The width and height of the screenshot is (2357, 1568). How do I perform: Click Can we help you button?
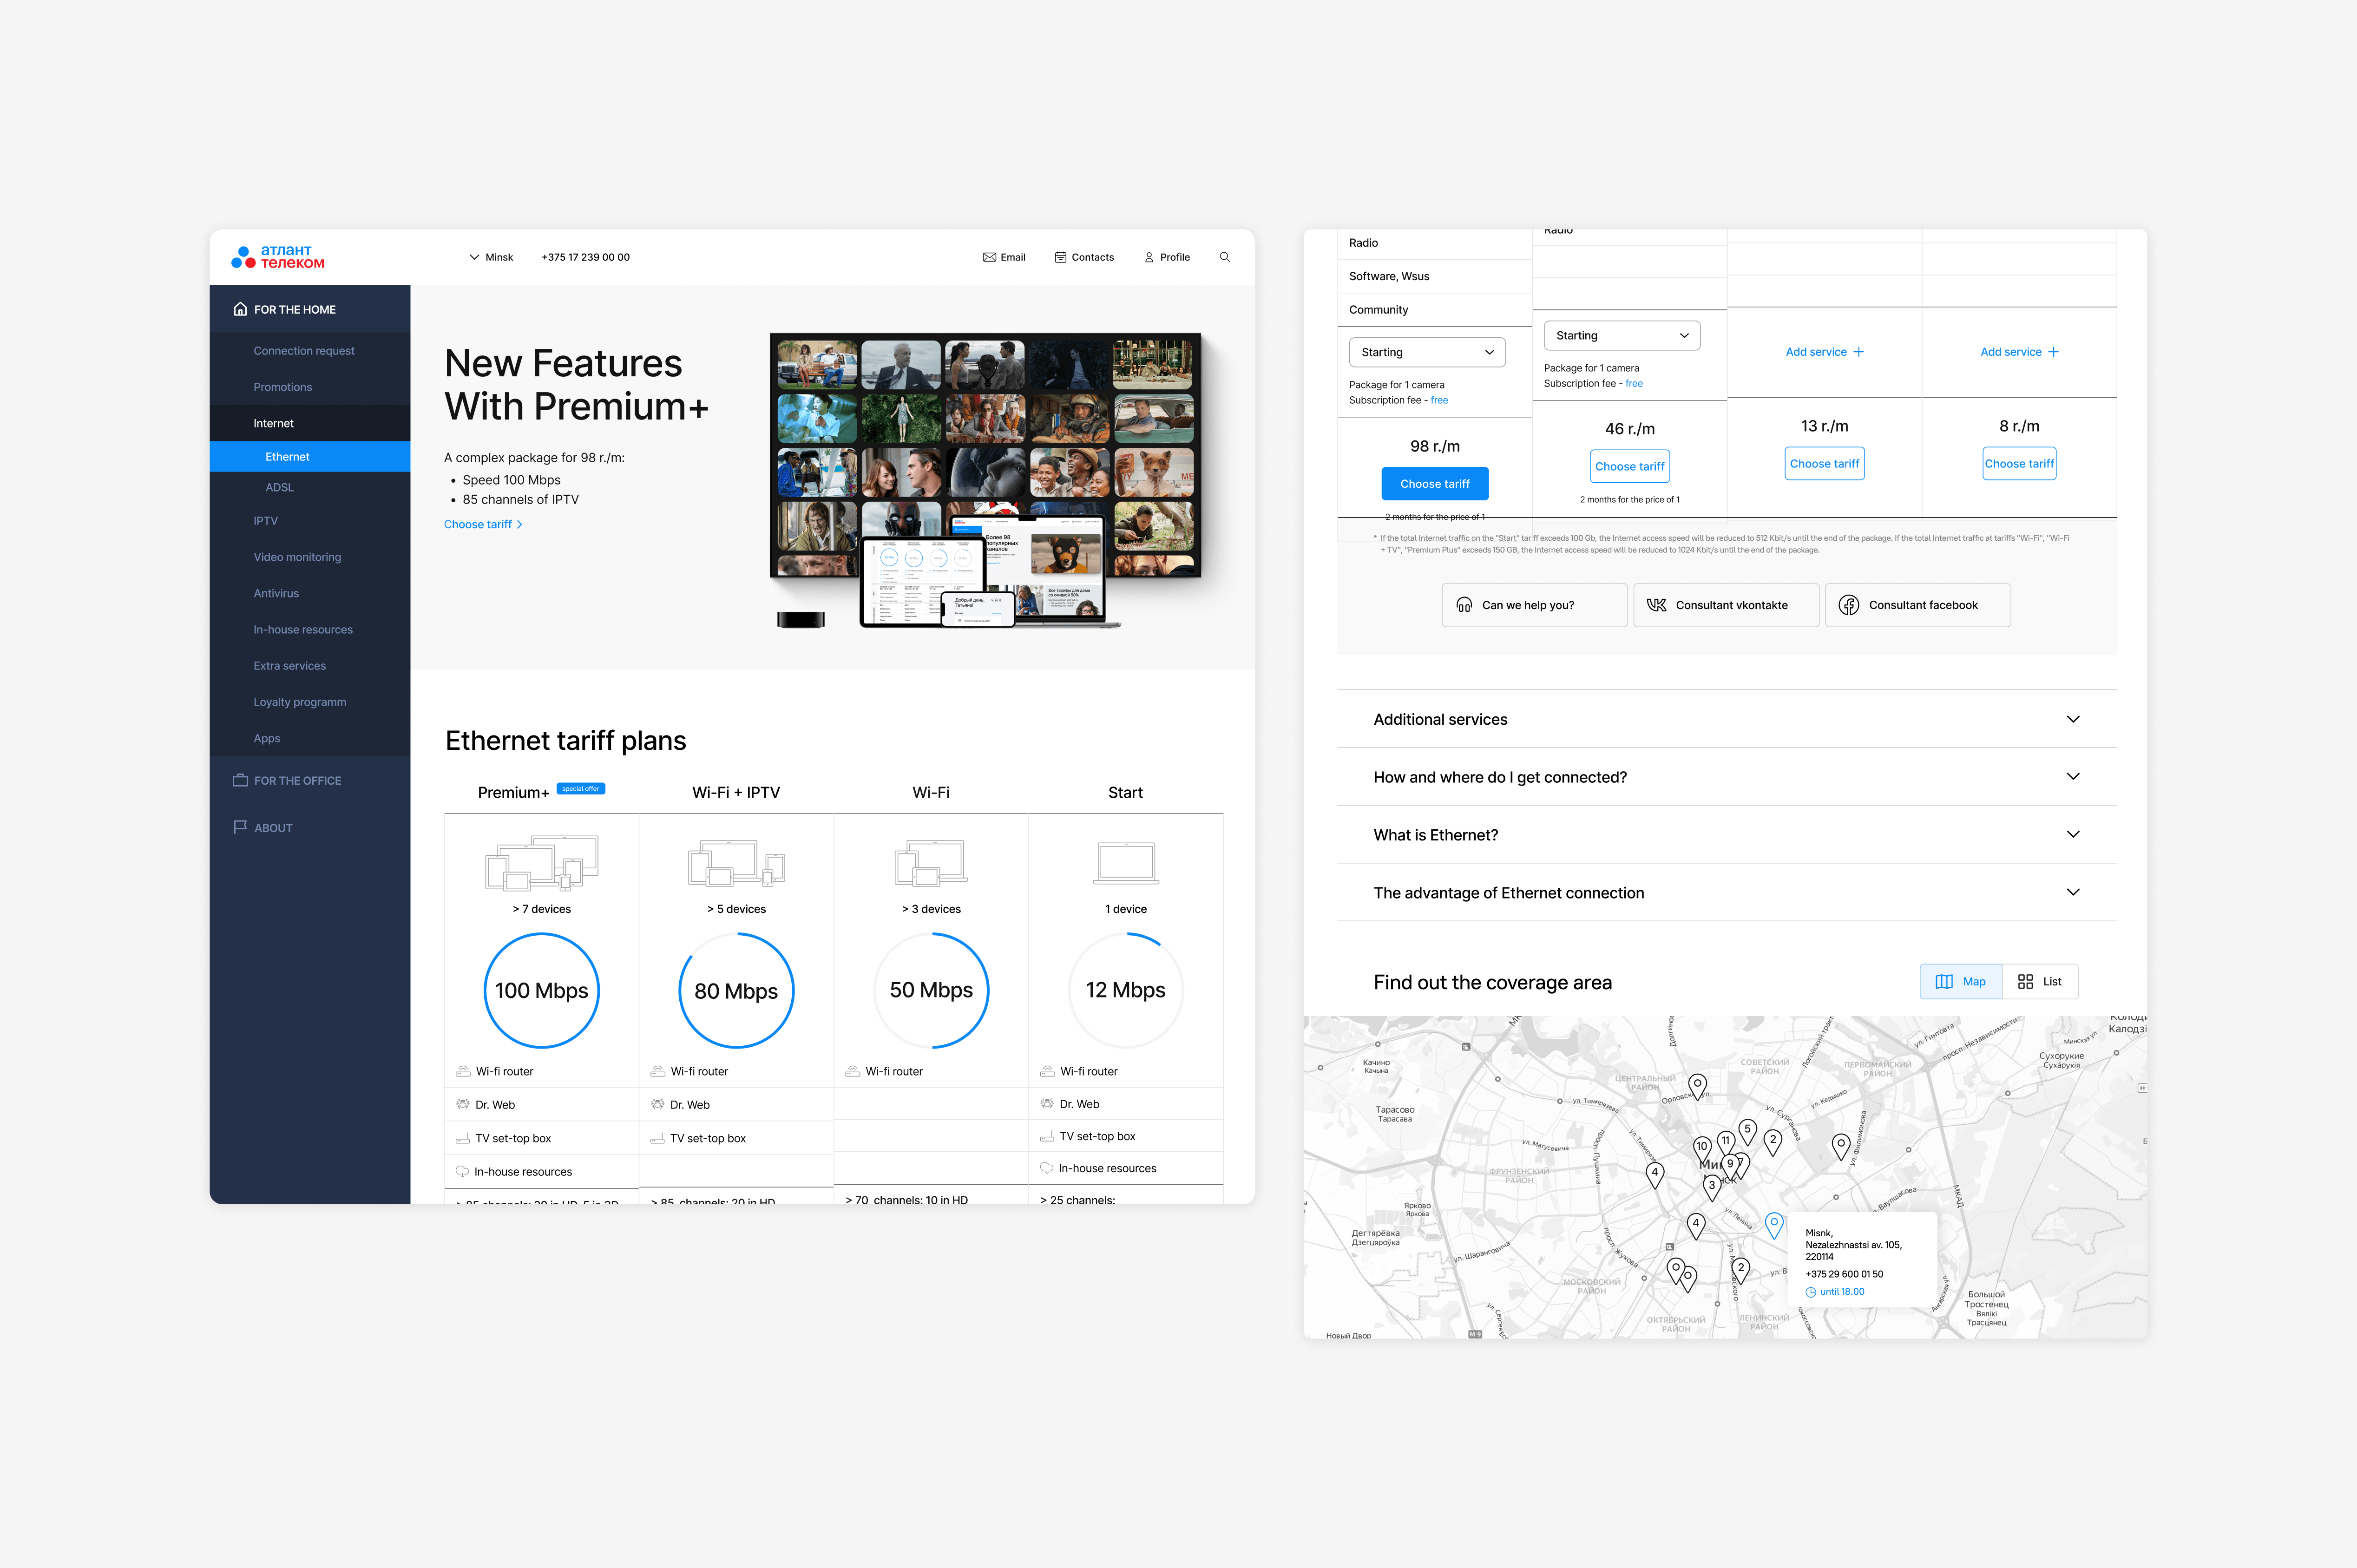tap(1534, 605)
